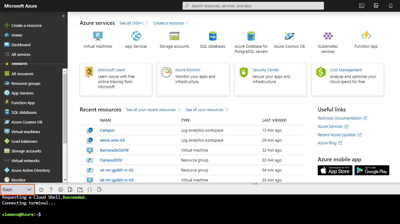
Task: Click the Azure Monitor gauge icon
Action: click(166, 72)
